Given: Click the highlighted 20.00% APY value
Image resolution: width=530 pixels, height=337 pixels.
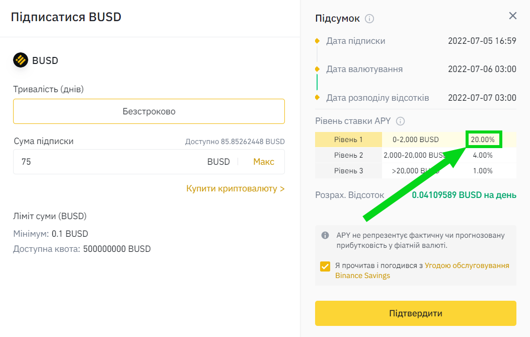Looking at the screenshot, I should [483, 140].
